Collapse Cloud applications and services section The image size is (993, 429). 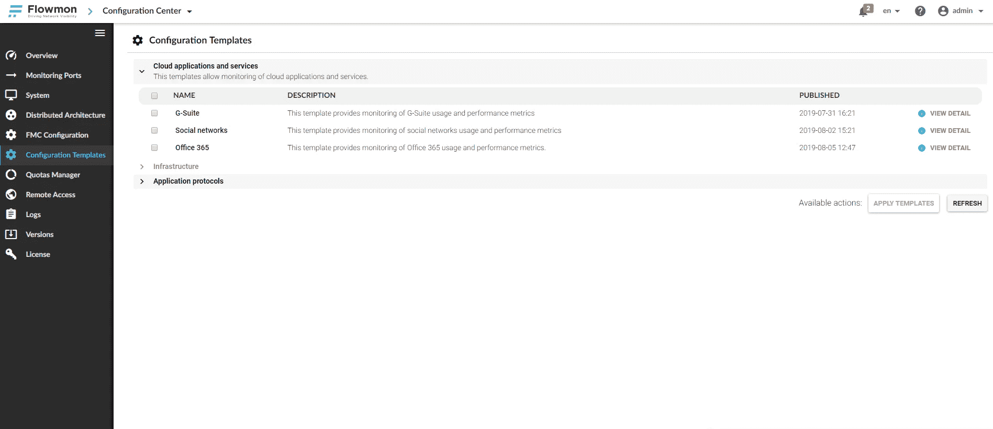click(x=142, y=71)
